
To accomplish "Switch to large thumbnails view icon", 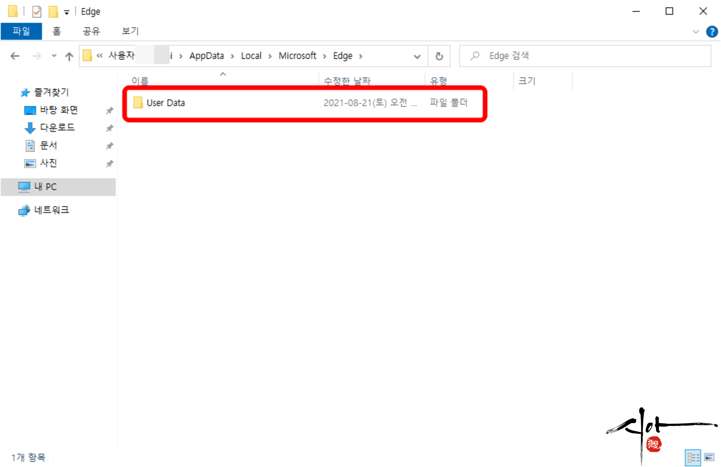I will 709,457.
